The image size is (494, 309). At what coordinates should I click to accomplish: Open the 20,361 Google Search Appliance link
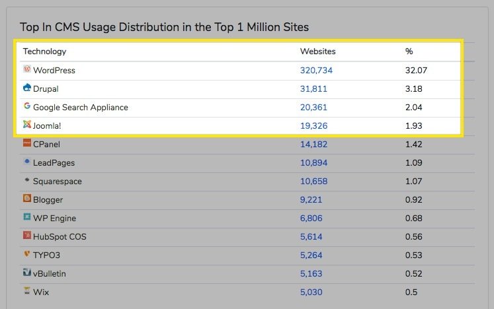pos(313,108)
